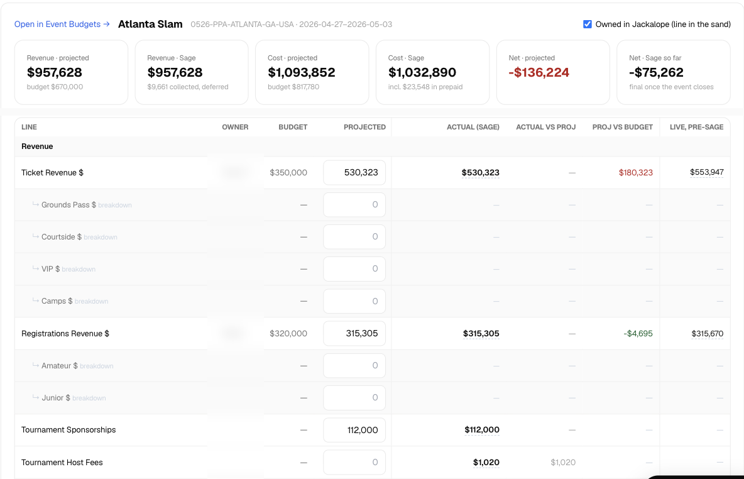This screenshot has width=744, height=479.
Task: Select the Net projected -$136,224 card
Action: tap(553, 72)
